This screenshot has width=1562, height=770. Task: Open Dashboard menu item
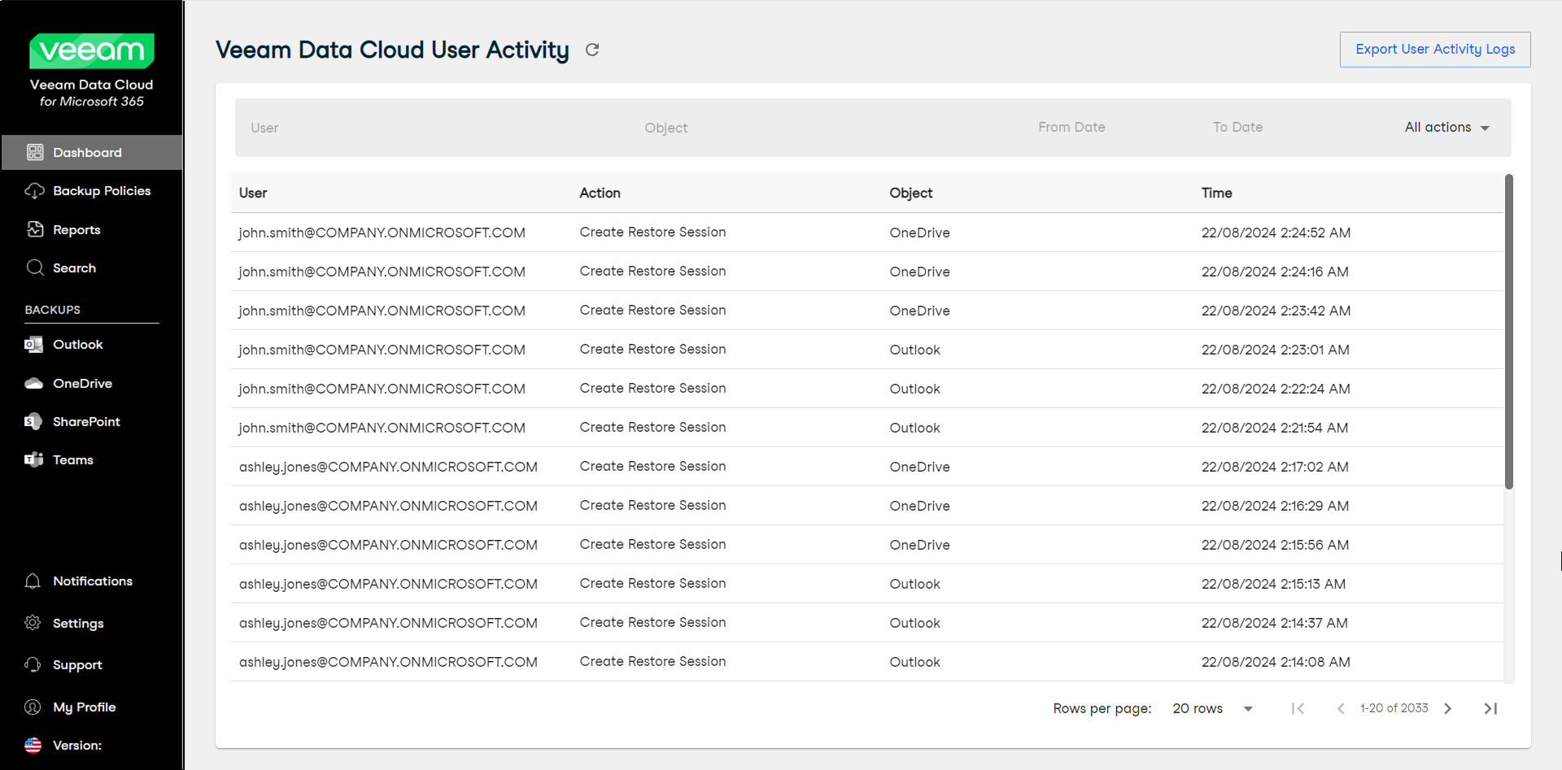(x=92, y=152)
